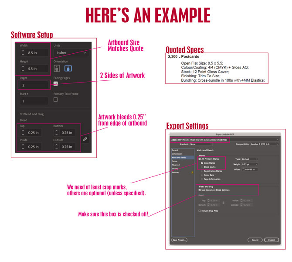Click the Height stepper arrows
The width and height of the screenshot is (292, 262).
[23, 69]
